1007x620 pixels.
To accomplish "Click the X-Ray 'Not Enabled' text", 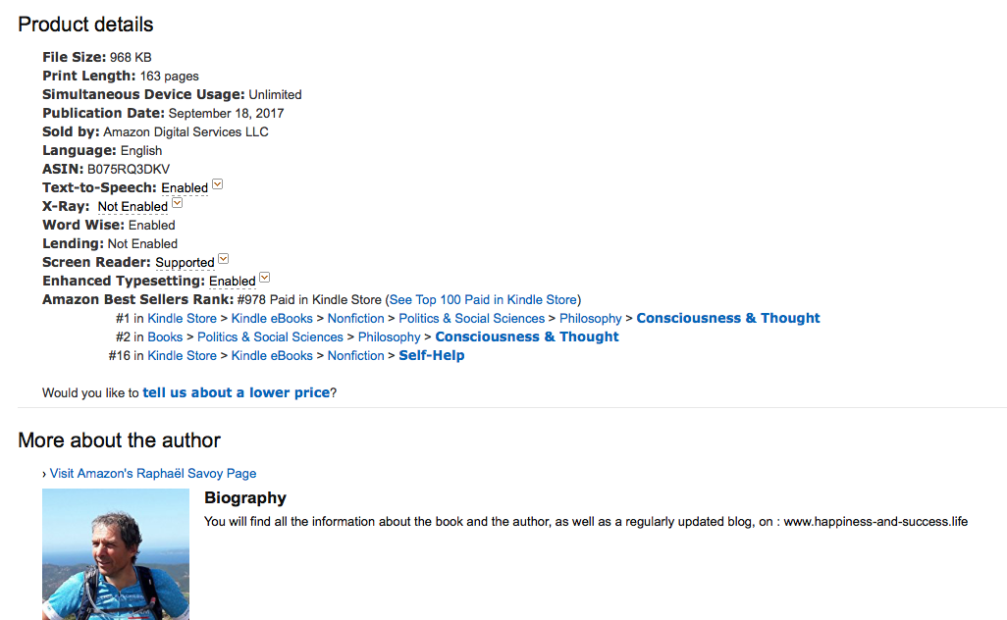I will coord(132,207).
